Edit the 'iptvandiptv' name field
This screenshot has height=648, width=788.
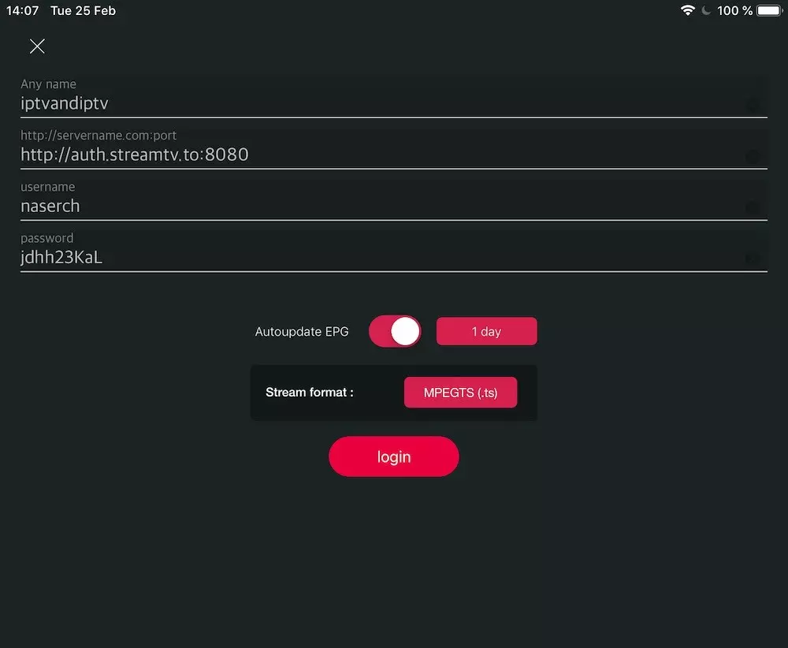[355, 103]
